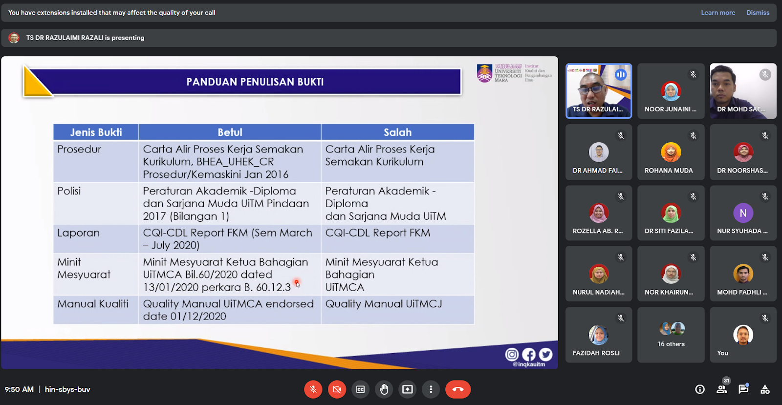Click the 'Quality Manual UiTMCJ' cell

click(x=397, y=310)
